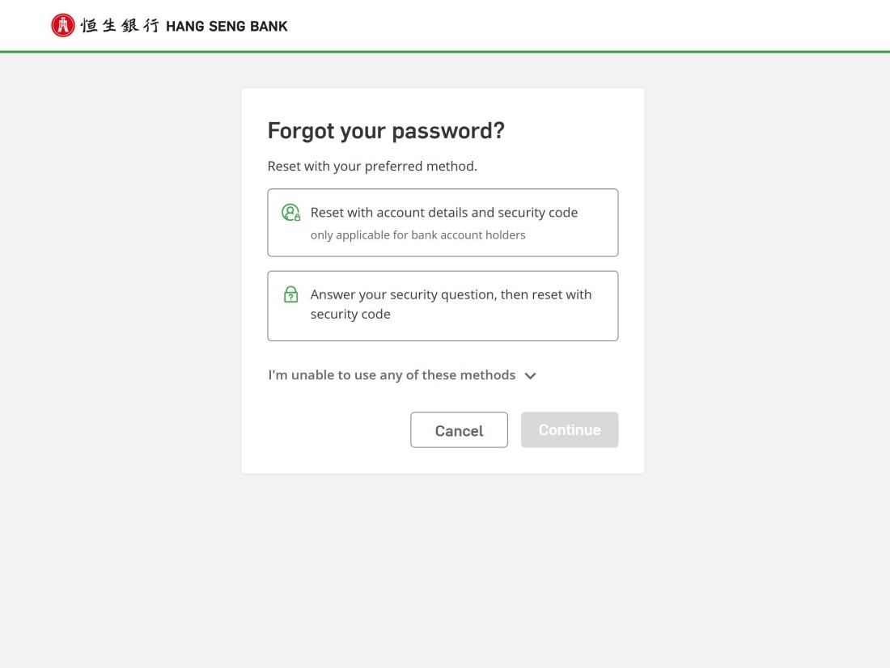Select 'Reset with account details and security code'

click(x=443, y=213)
